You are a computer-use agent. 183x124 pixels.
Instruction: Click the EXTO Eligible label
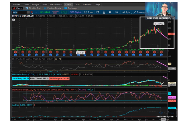pyautogui.click(x=76, y=12)
